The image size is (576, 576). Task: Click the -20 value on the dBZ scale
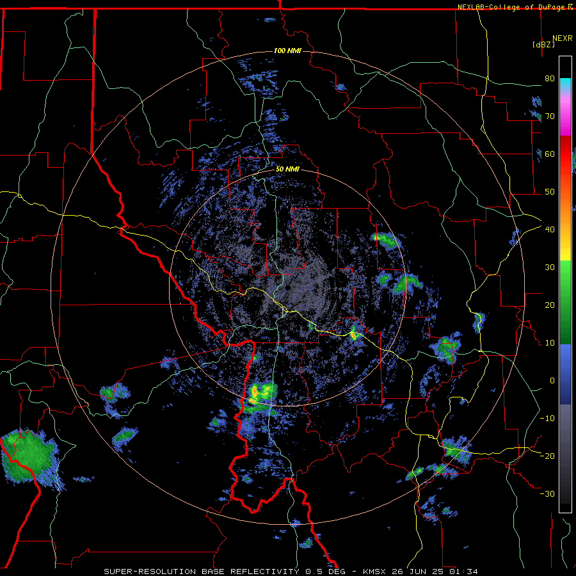tap(547, 456)
